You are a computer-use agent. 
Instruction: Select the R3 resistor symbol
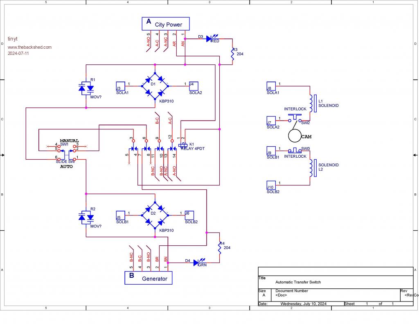232,56
